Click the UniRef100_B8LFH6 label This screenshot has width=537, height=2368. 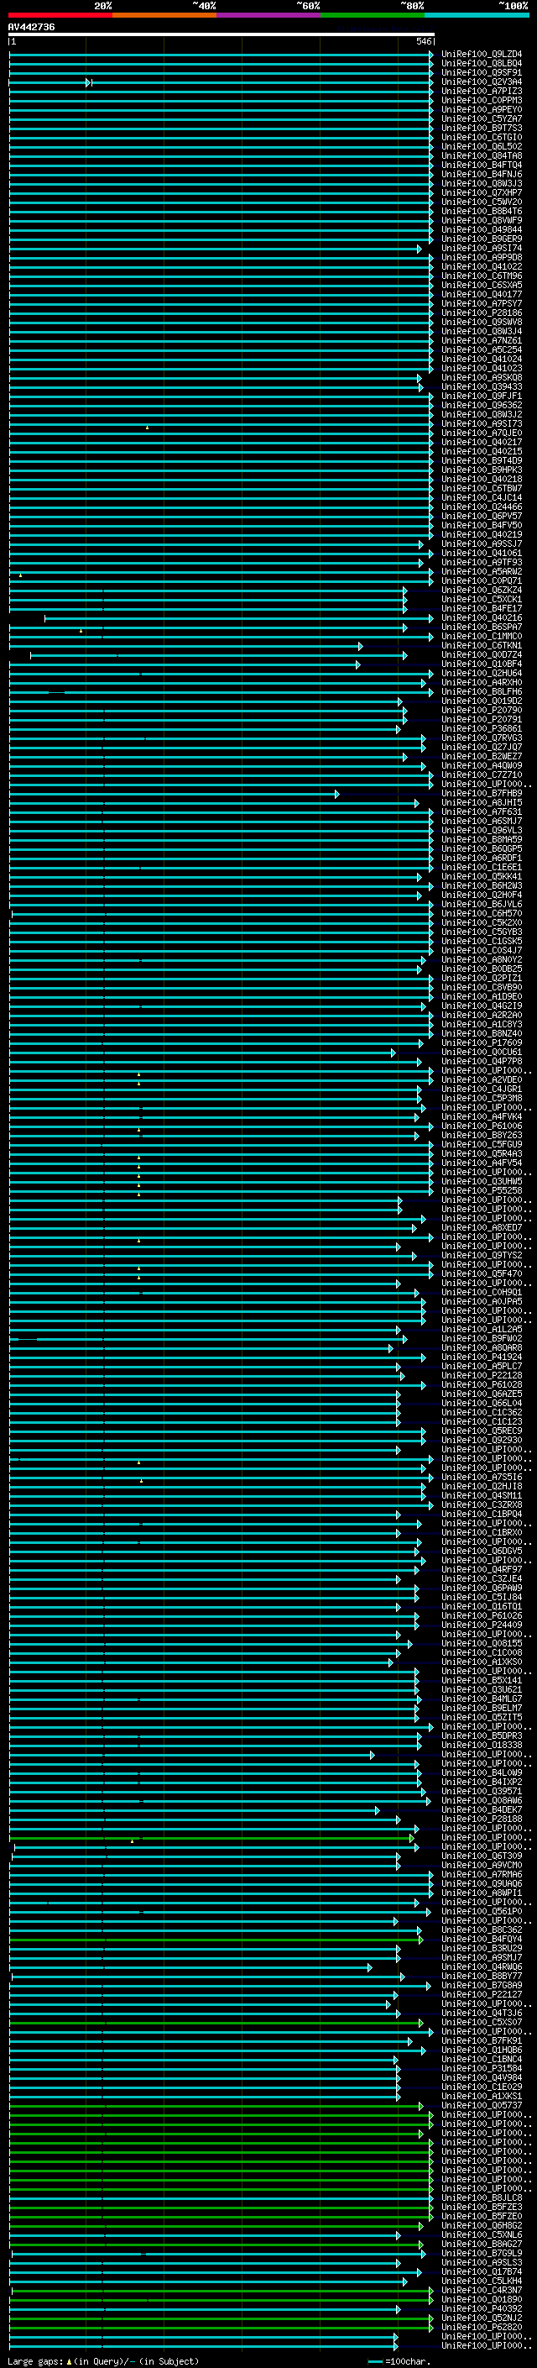481,691
